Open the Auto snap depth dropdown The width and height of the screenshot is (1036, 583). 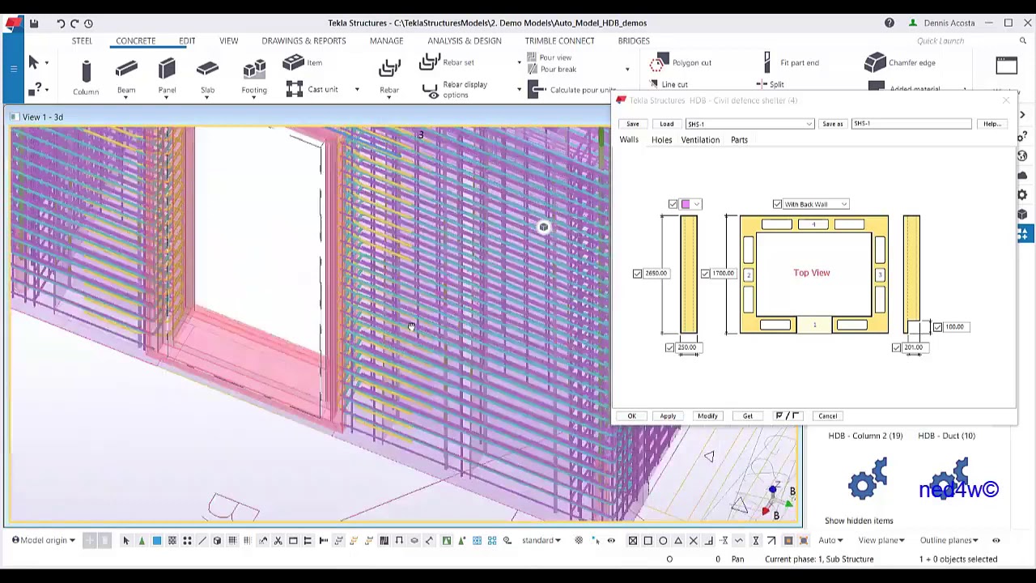point(830,541)
